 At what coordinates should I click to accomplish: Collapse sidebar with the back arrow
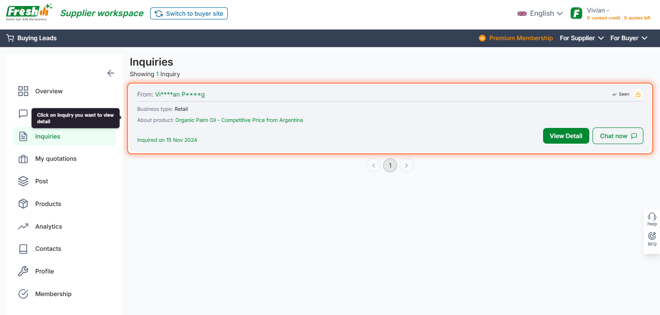(110, 73)
